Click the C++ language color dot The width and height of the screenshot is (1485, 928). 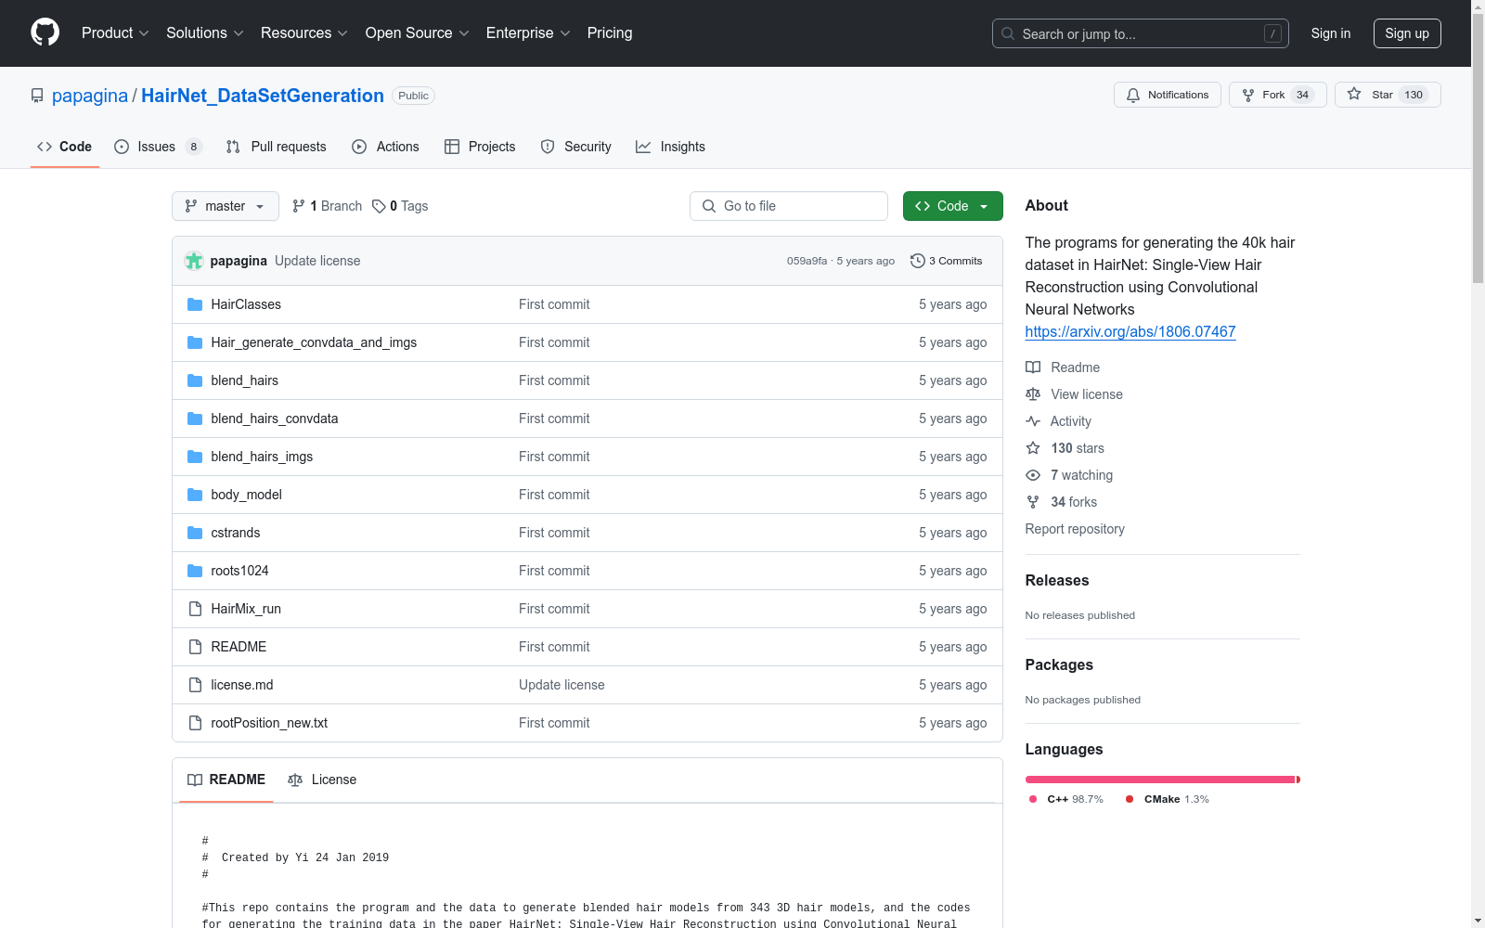pyautogui.click(x=1033, y=799)
